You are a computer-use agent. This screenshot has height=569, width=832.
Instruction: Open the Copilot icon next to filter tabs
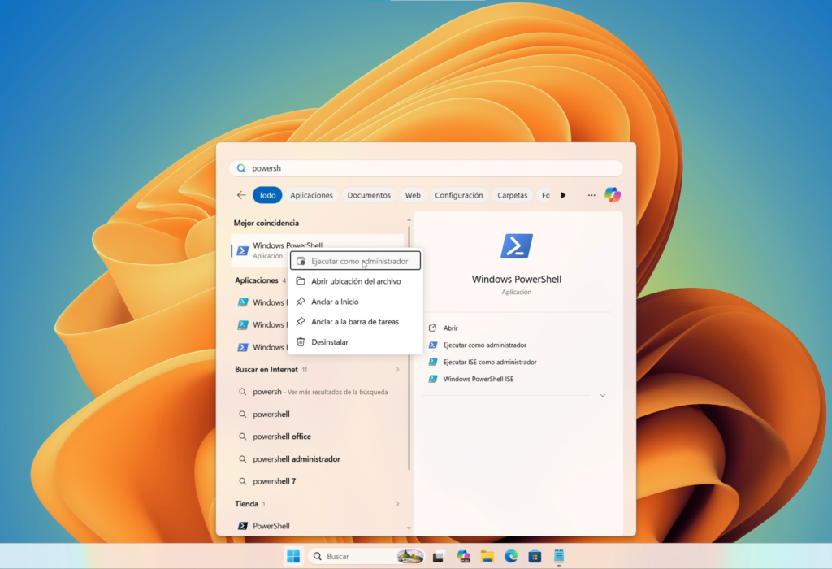click(x=613, y=195)
